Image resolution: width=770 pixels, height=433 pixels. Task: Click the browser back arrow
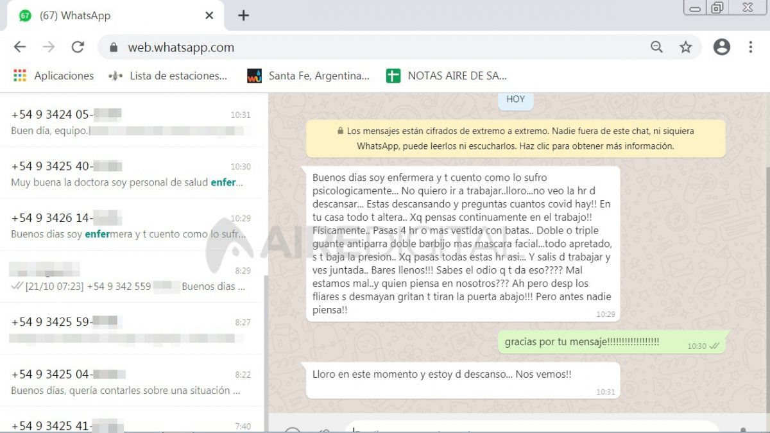(x=20, y=47)
